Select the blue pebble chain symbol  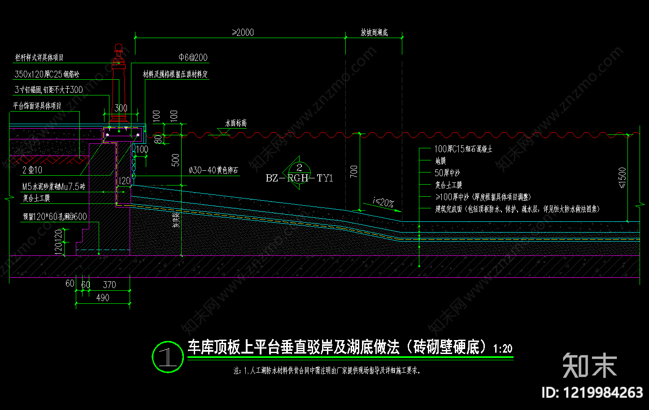[133, 159]
